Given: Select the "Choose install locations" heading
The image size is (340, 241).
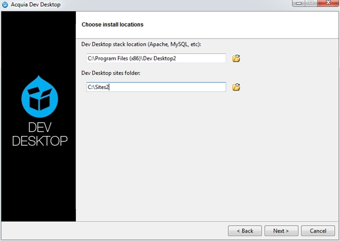Looking at the screenshot, I should pos(112,24).
